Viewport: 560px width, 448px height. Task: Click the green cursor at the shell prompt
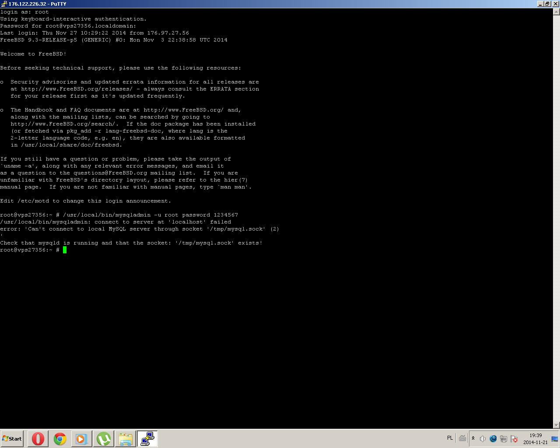pyautogui.click(x=65, y=250)
